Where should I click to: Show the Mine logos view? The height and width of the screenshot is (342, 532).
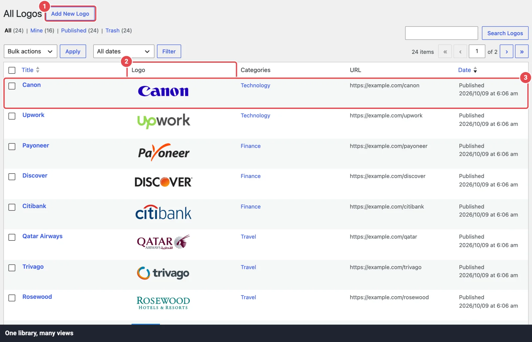click(x=37, y=31)
